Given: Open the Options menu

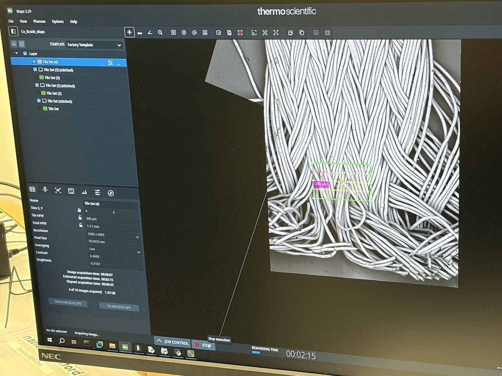Looking at the screenshot, I should (58, 21).
